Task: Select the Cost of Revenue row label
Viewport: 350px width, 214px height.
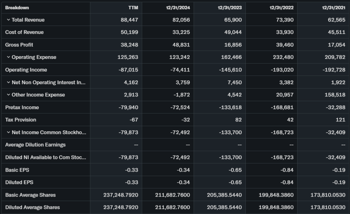Action: (24, 32)
